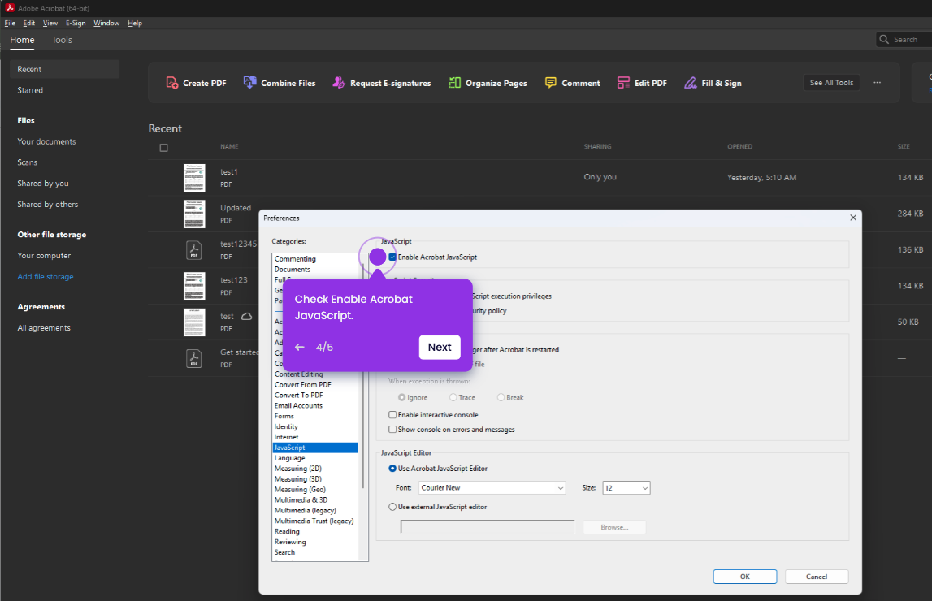
Task: Switch to the Home tab
Action: [22, 40]
